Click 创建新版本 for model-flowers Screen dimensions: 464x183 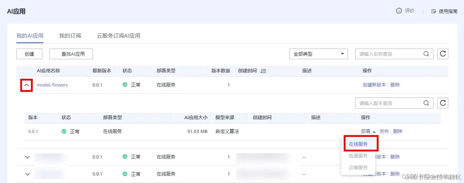[x=374, y=85]
